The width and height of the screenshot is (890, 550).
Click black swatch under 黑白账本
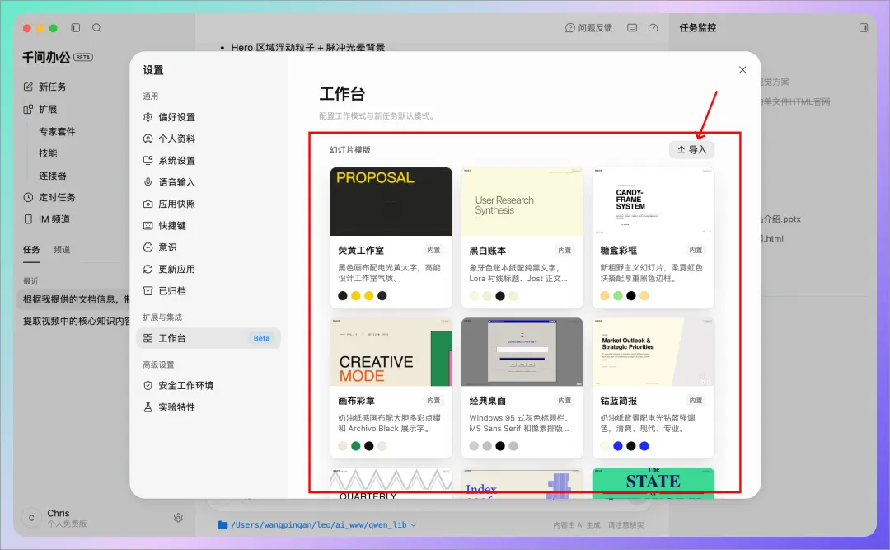pos(500,295)
